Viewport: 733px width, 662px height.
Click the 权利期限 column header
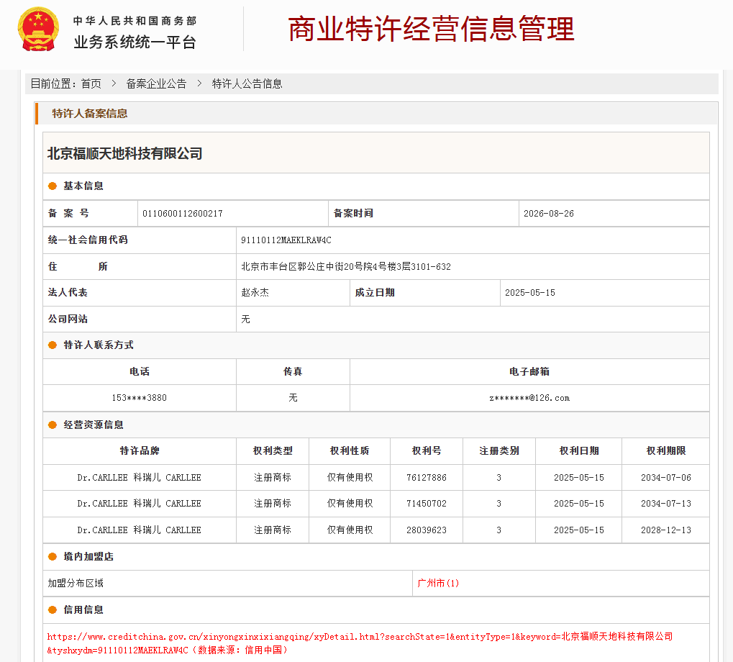(x=665, y=450)
